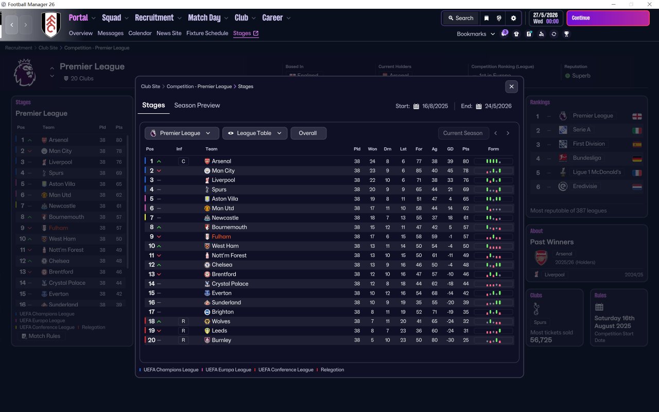The height and width of the screenshot is (412, 659).
Task: Click the calendar icon in the Rules panel
Action: [599, 307]
